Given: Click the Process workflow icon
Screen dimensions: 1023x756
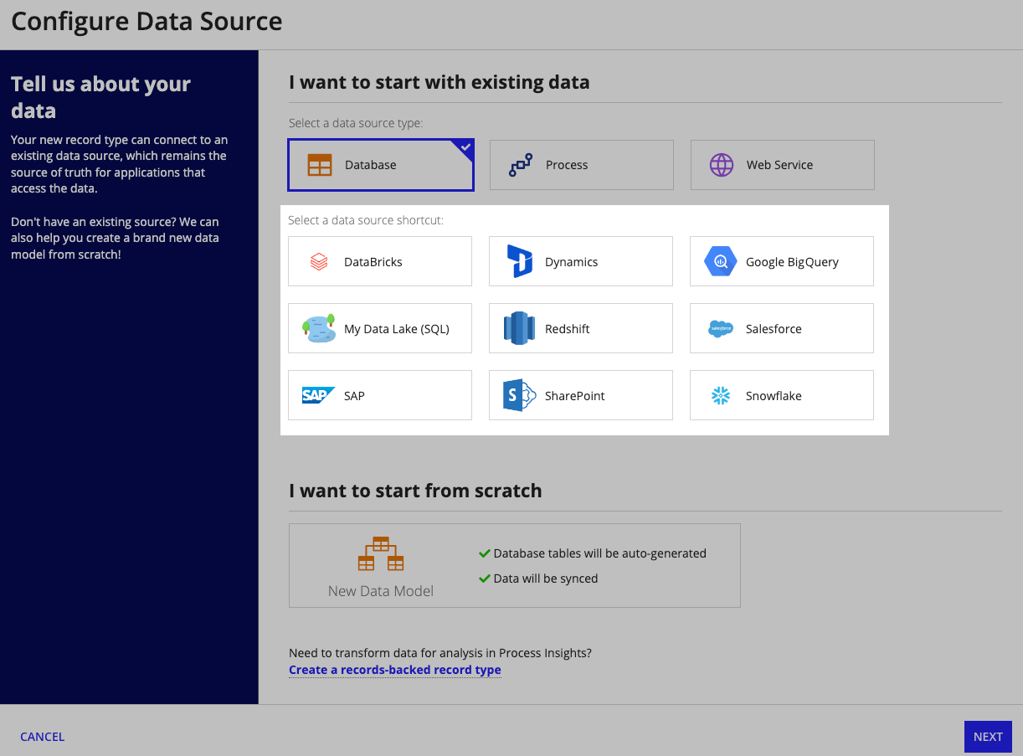Looking at the screenshot, I should pyautogui.click(x=521, y=165).
